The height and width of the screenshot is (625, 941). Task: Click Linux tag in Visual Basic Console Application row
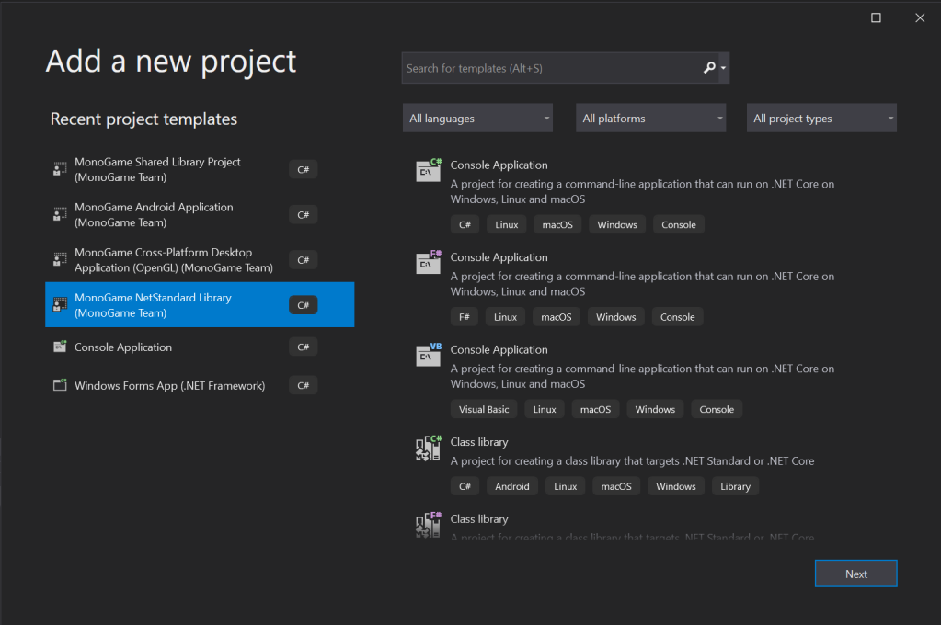tap(545, 409)
